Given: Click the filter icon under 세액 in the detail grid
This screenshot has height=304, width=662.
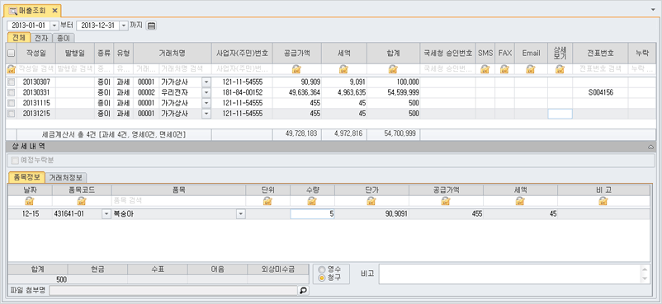Looking at the screenshot, I should (520, 201).
